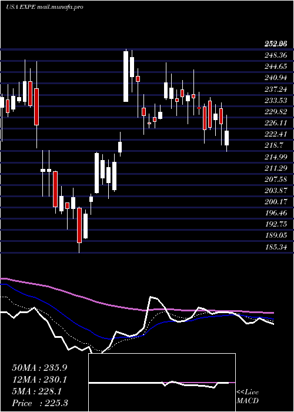Select the 240.94 price axis label
The image size is (294, 412).
[x=276, y=78]
